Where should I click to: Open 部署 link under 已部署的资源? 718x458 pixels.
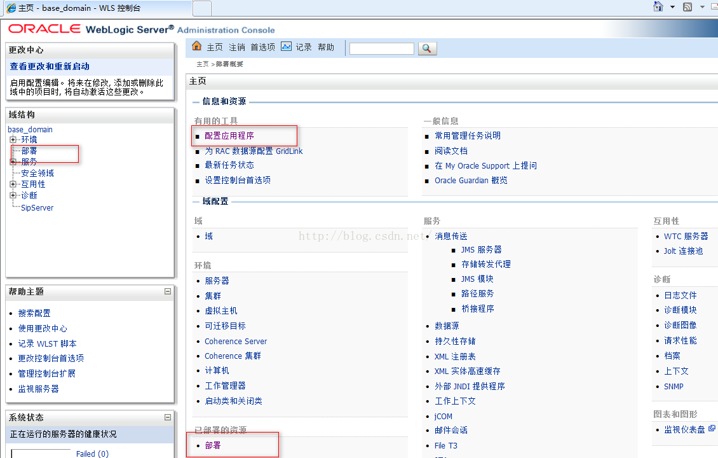[x=212, y=445]
